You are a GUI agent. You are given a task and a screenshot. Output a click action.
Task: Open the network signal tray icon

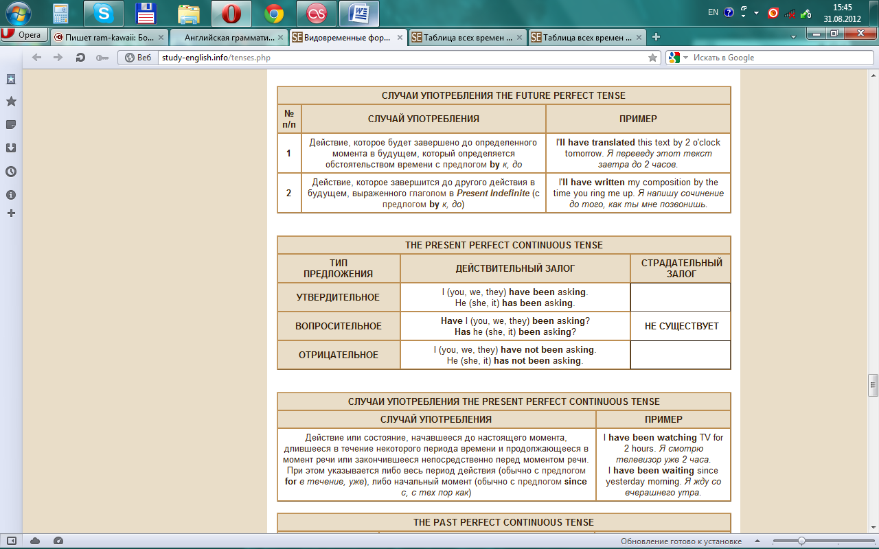click(x=790, y=12)
